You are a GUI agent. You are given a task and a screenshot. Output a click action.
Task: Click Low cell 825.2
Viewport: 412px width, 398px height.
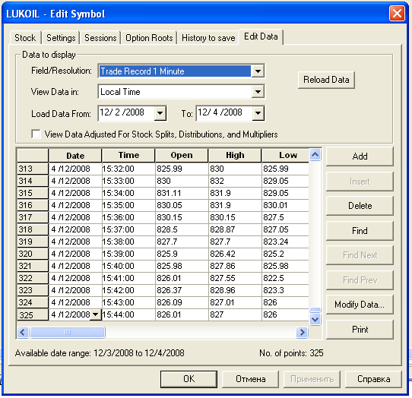[x=285, y=254]
